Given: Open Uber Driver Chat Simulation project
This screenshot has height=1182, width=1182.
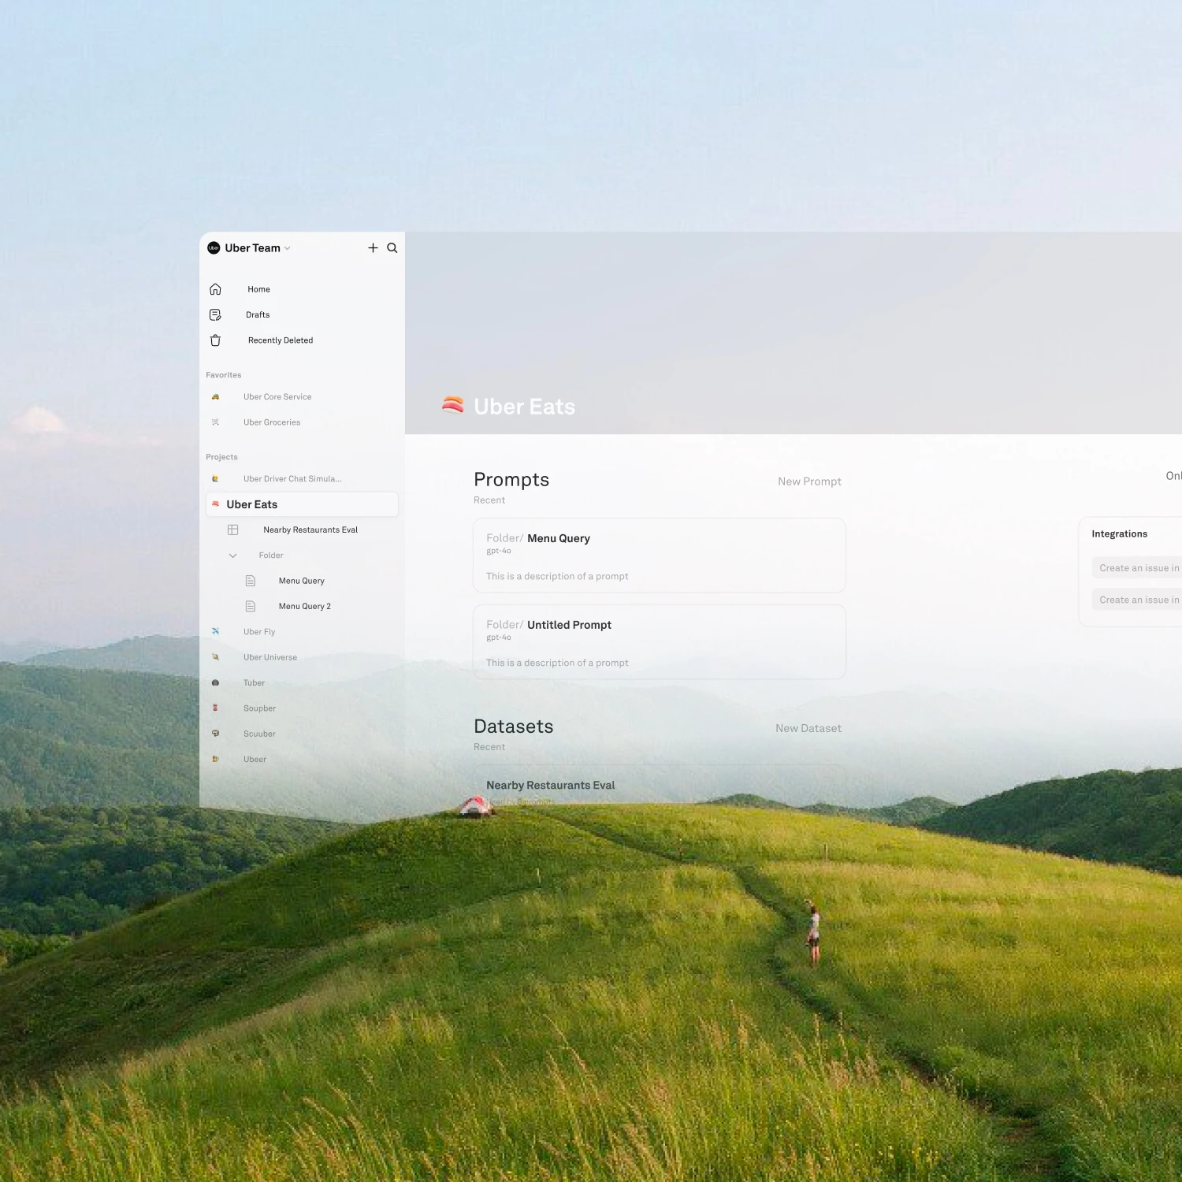Looking at the screenshot, I should [292, 479].
